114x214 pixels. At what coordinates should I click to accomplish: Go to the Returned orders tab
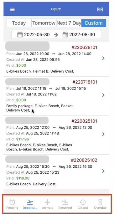[x=65, y=204]
